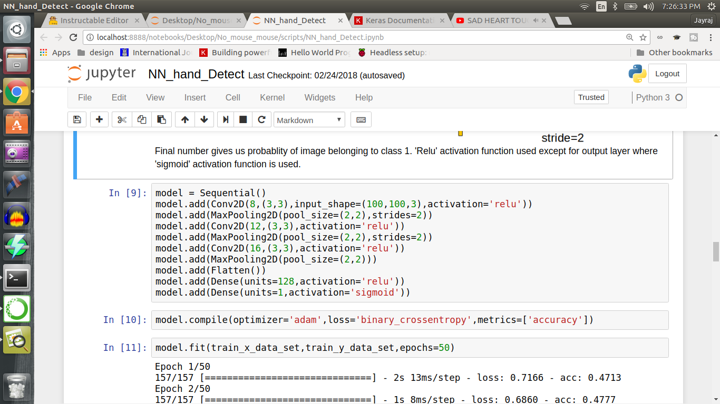Open the Markdown cell type dropdown
Viewport: 720px width, 404px height.
(x=309, y=120)
